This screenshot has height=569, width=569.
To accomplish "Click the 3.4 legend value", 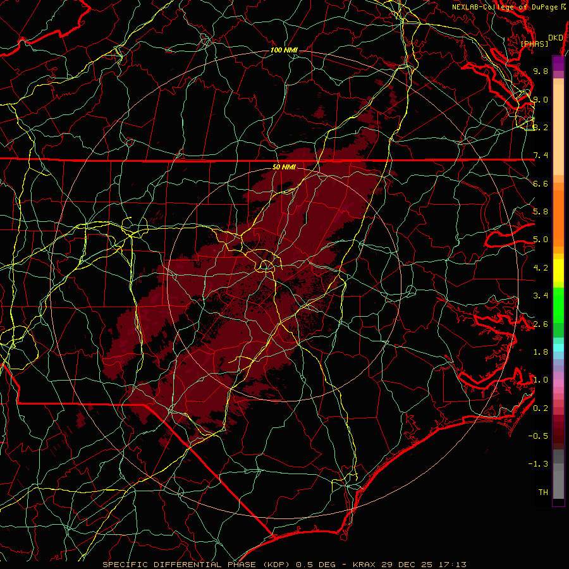I will [x=541, y=296].
